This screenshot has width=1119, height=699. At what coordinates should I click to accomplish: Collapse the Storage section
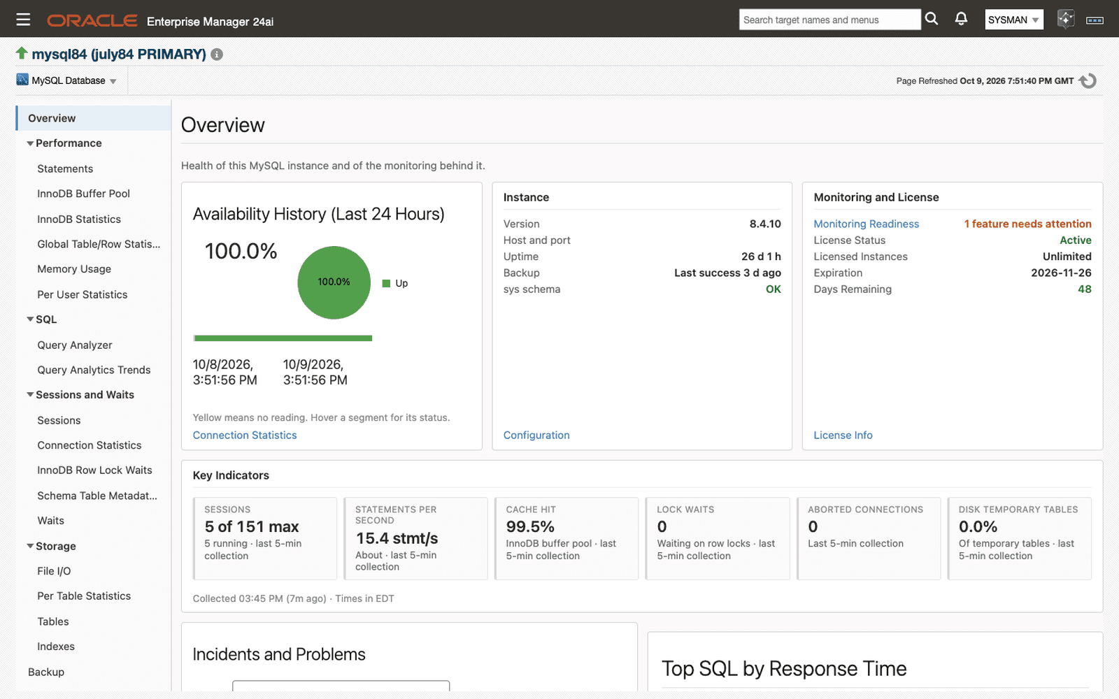pyautogui.click(x=30, y=547)
